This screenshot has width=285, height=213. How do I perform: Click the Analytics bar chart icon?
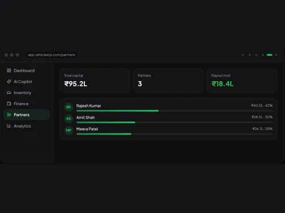tap(9, 126)
